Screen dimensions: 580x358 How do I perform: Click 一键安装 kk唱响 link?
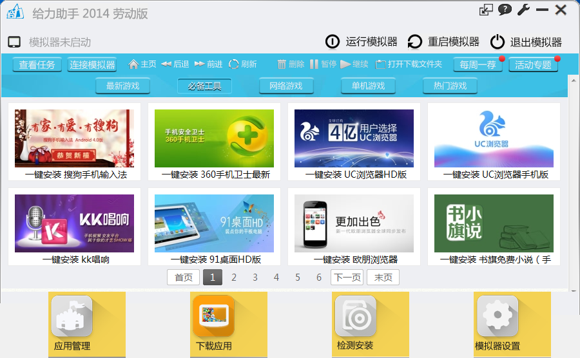[76, 259]
